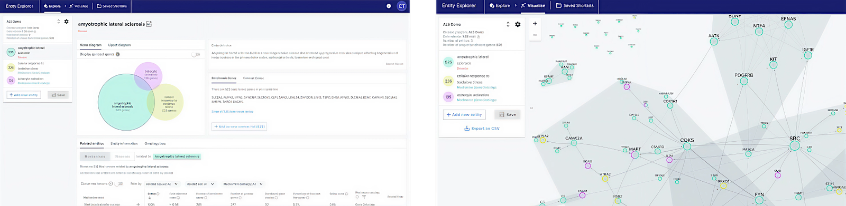Open the first Related filter dropdown
846x206 pixels.
pyautogui.click(x=162, y=184)
